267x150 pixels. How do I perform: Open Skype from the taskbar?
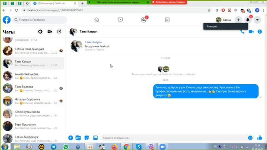coord(139,147)
